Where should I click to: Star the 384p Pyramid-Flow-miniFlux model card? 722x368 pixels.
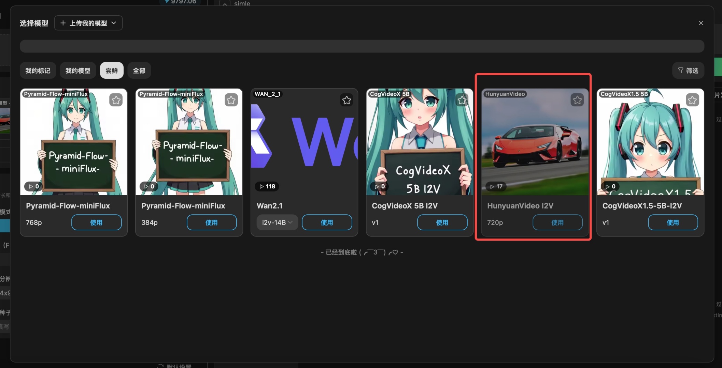coord(231,100)
